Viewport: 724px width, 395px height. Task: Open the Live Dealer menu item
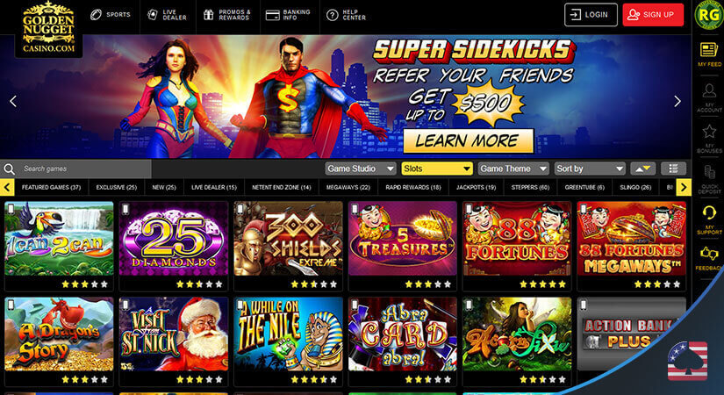(x=168, y=15)
